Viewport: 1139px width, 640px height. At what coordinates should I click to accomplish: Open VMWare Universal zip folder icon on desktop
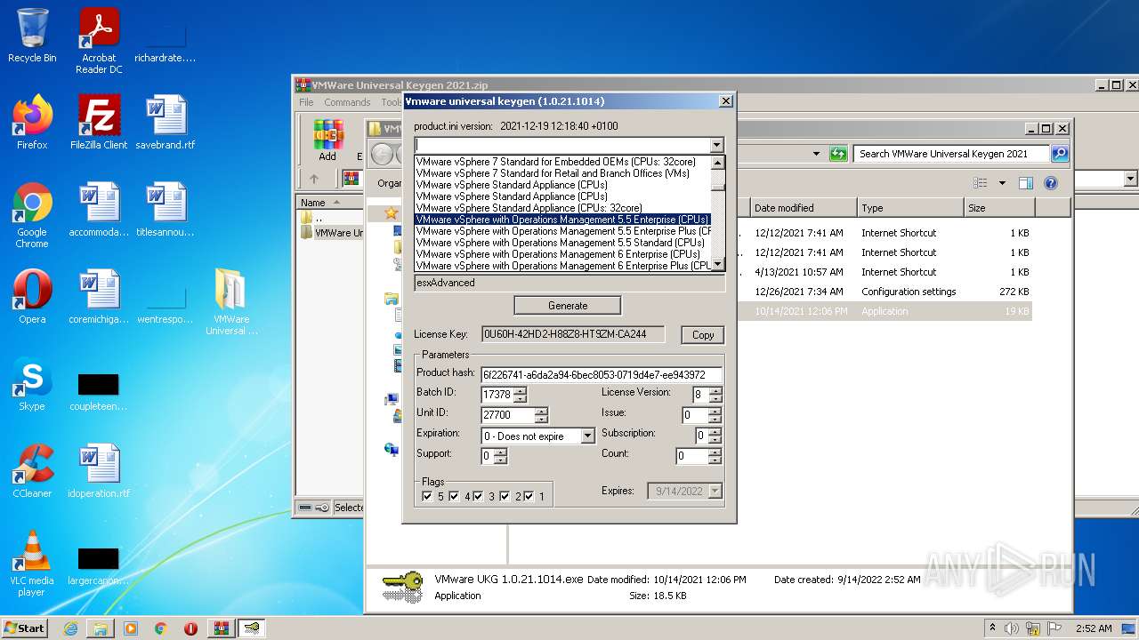[x=231, y=302]
